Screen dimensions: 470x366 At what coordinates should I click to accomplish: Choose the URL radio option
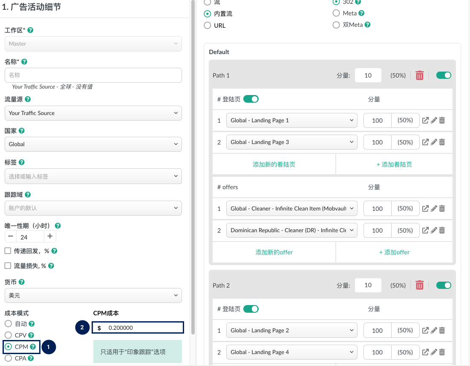[x=208, y=26]
